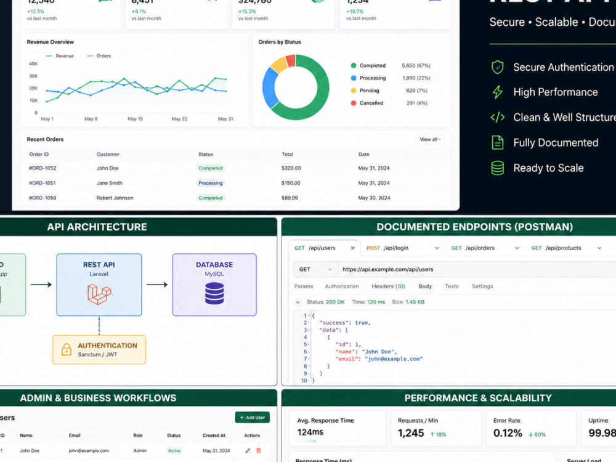Click the Error Rate 0.12% value

[508, 433]
